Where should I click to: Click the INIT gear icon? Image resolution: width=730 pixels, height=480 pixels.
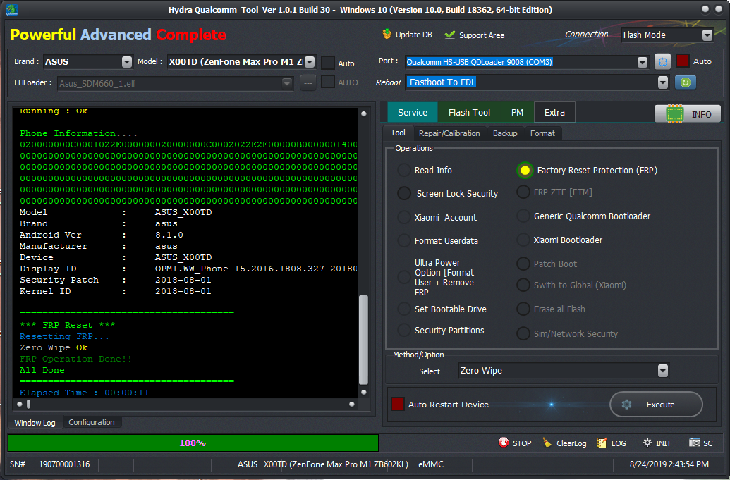(x=647, y=443)
